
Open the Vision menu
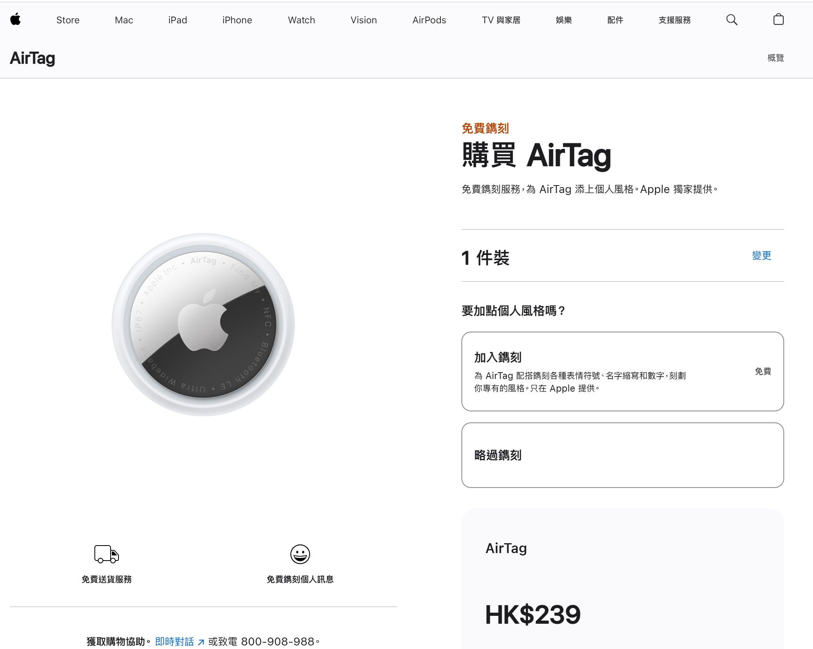click(364, 20)
